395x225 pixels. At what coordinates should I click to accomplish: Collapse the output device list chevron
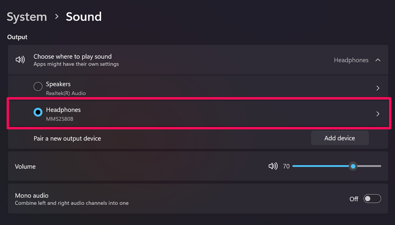378,60
